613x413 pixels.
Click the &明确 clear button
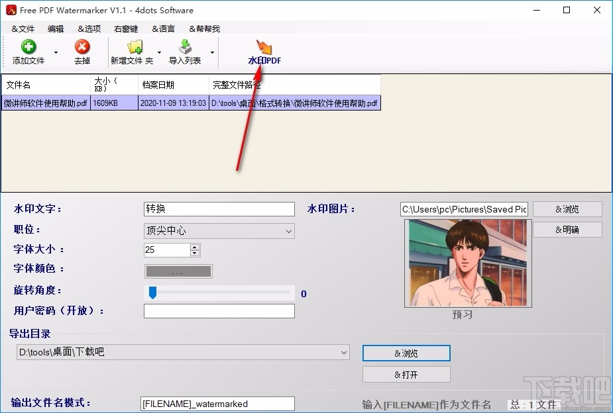[x=567, y=230]
